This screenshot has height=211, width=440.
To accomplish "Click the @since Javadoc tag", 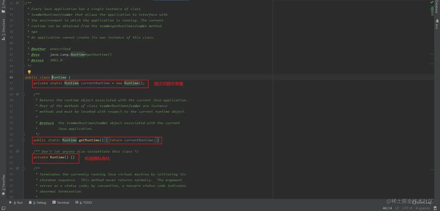I will [37, 60].
